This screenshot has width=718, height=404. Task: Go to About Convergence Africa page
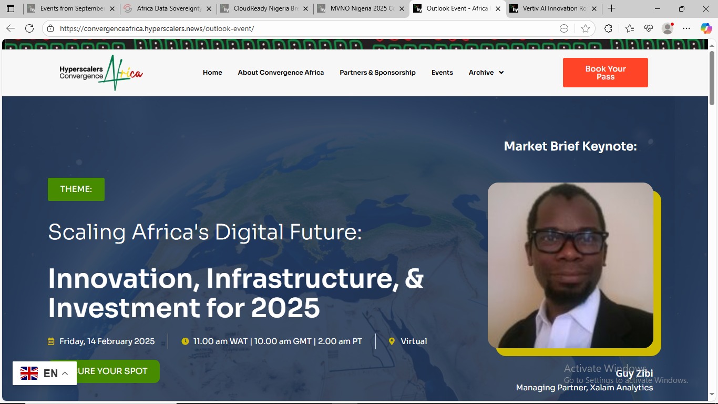pyautogui.click(x=281, y=73)
